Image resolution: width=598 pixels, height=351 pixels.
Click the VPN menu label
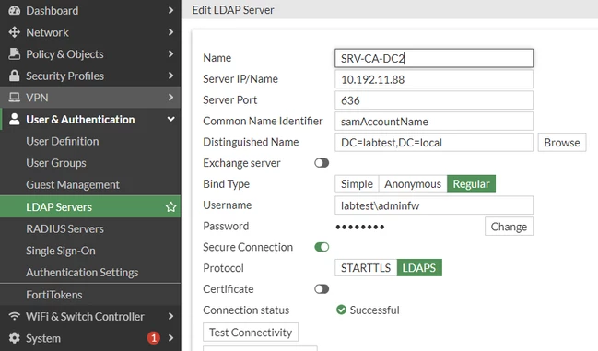[37, 98]
